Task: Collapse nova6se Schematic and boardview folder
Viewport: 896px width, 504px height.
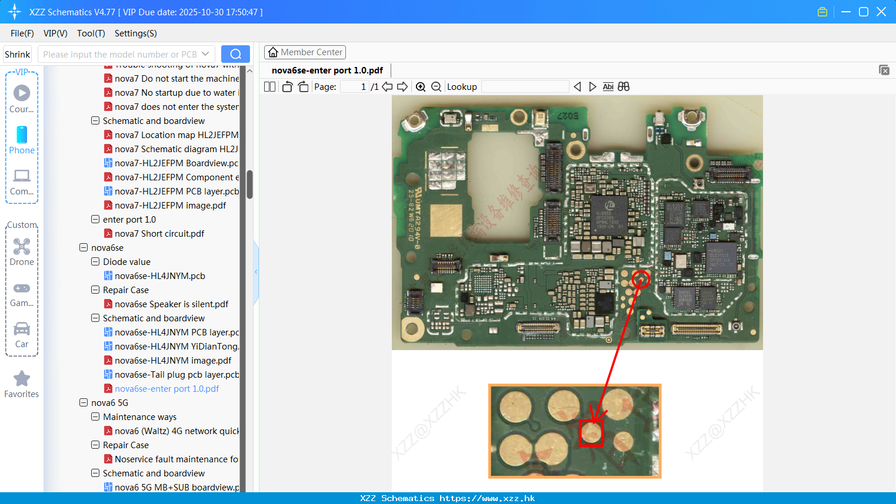Action: 95,318
